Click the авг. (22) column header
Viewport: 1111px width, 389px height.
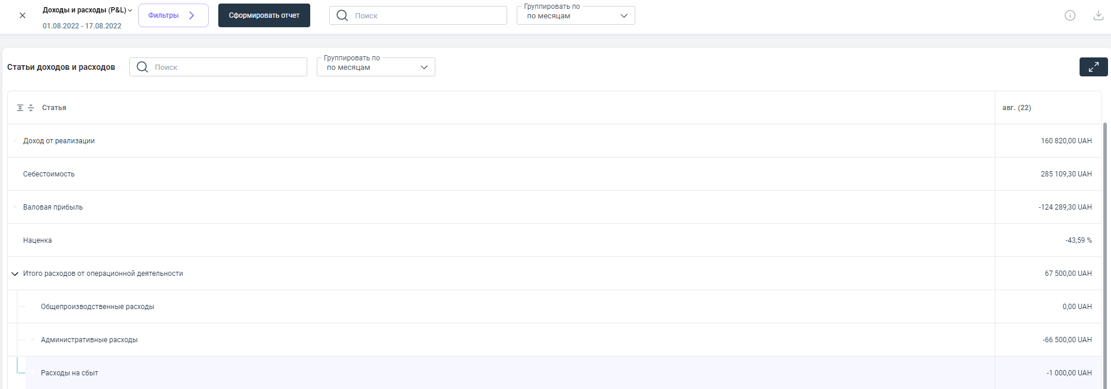(1017, 108)
